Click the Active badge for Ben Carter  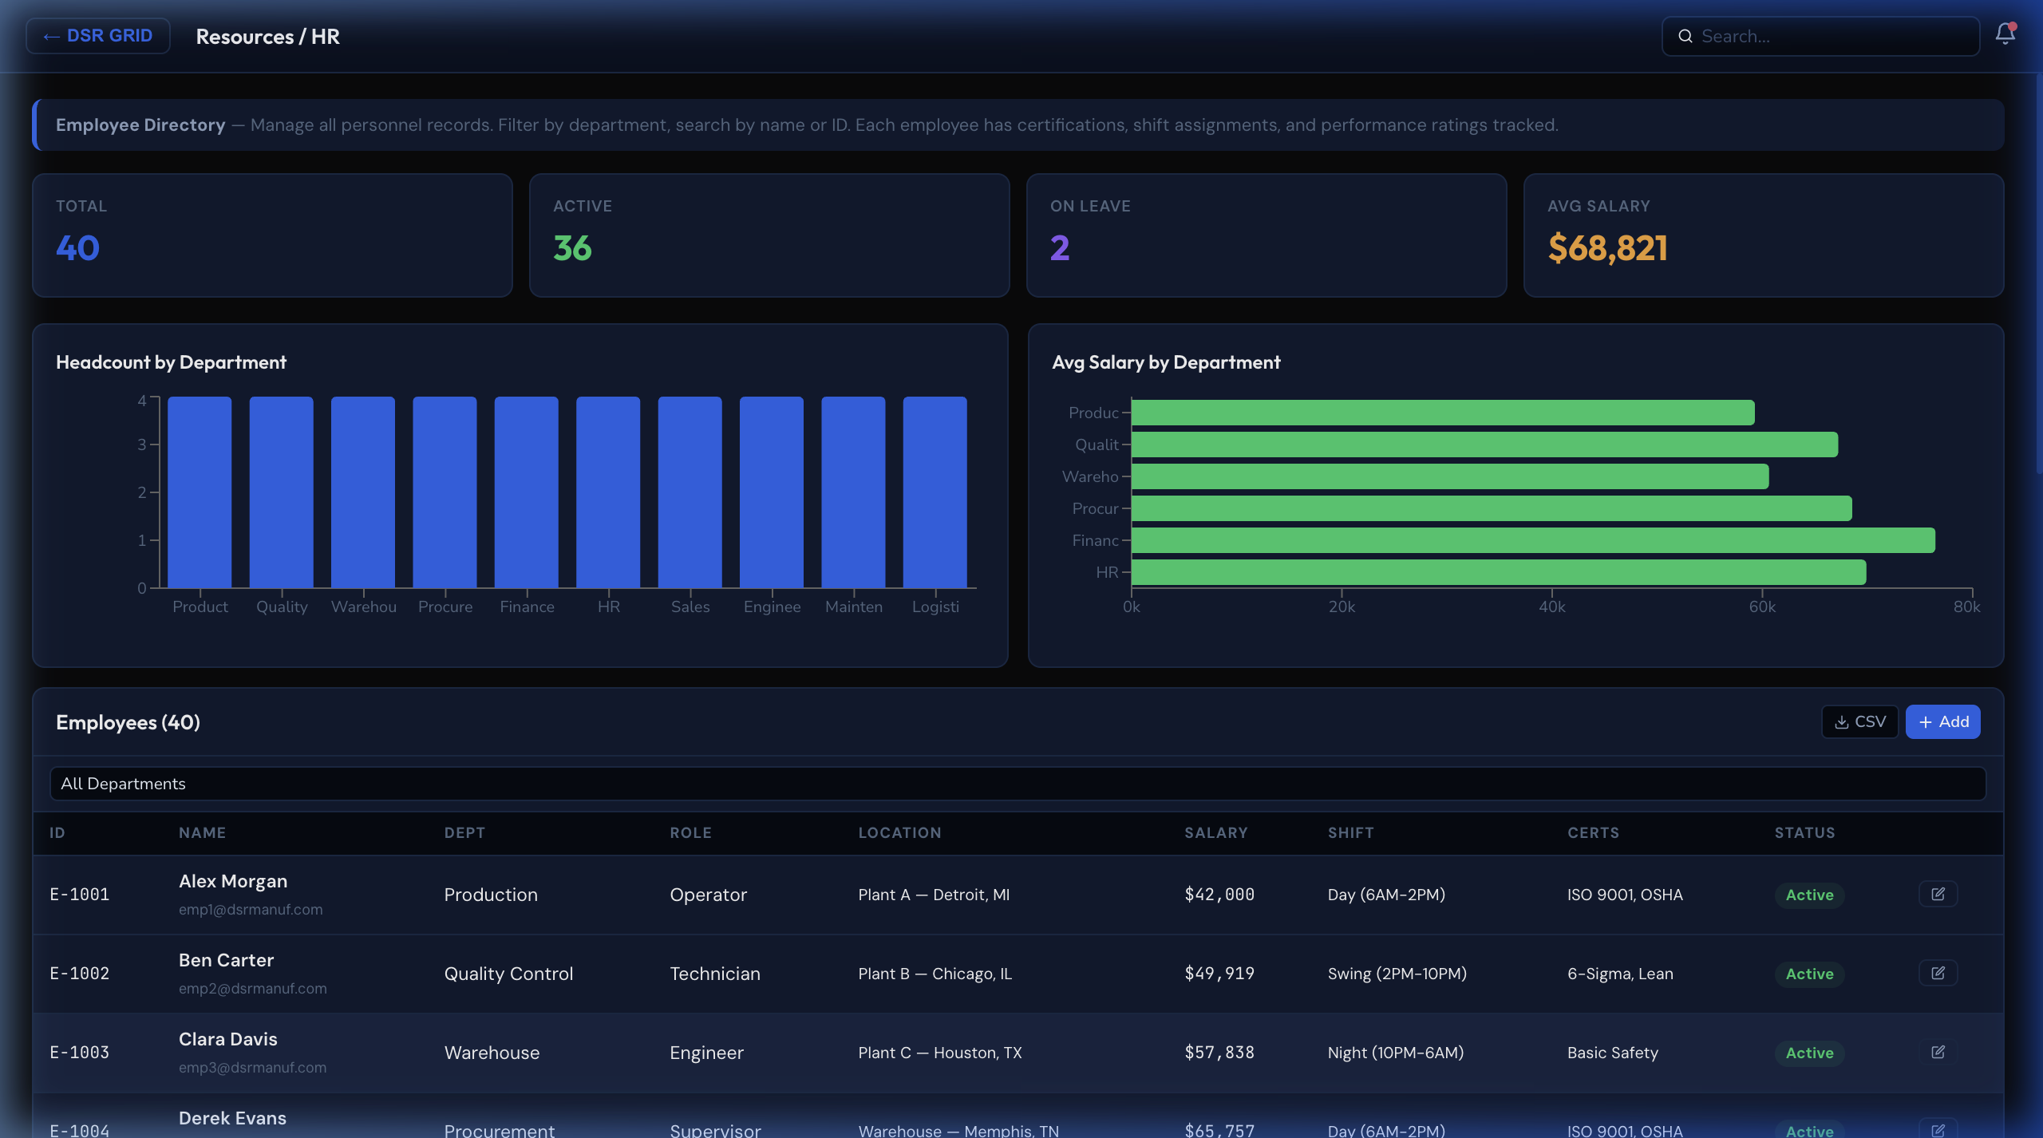click(x=1809, y=974)
